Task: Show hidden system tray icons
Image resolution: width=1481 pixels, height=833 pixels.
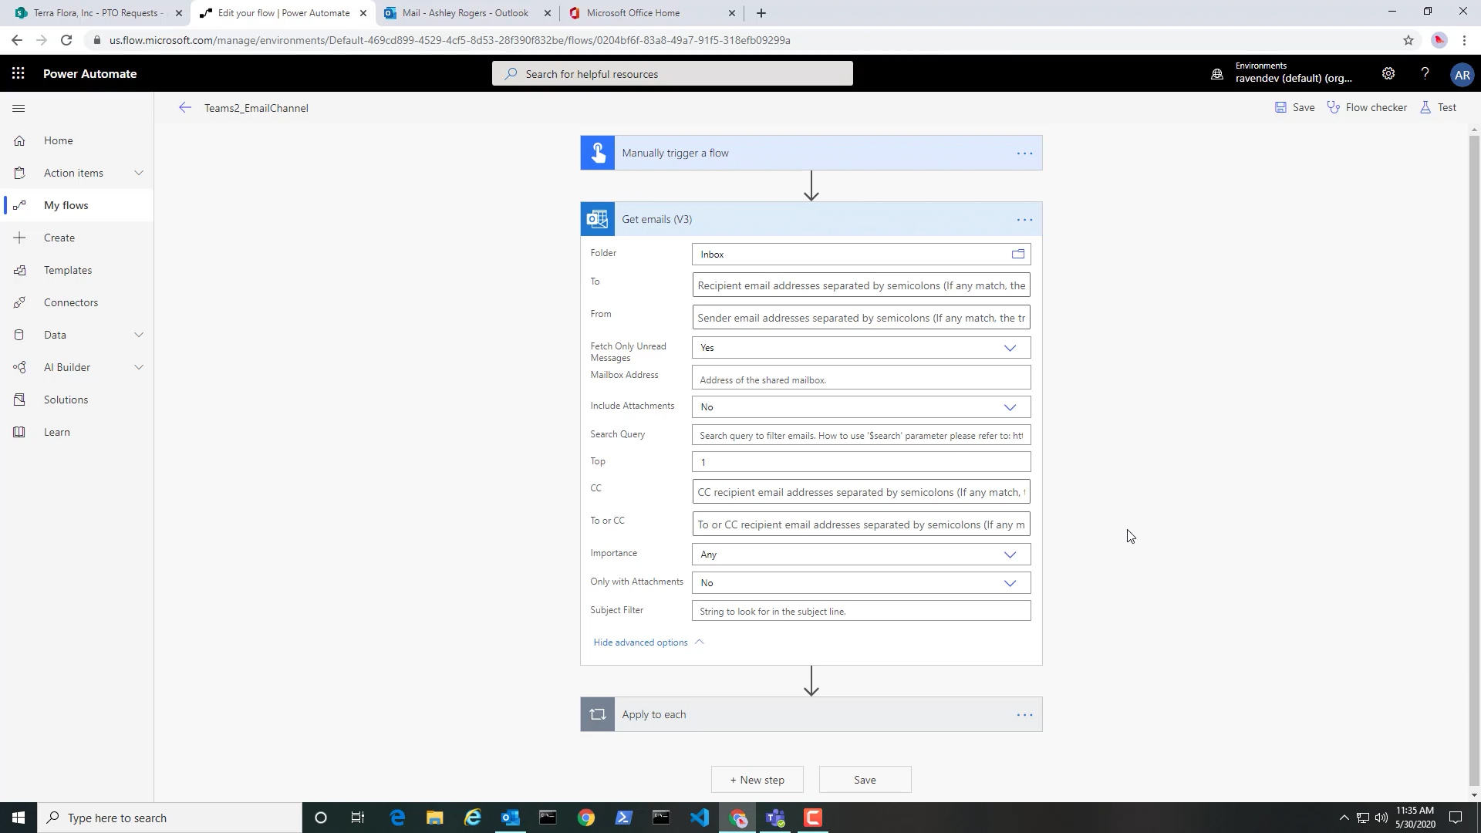Action: click(1344, 818)
